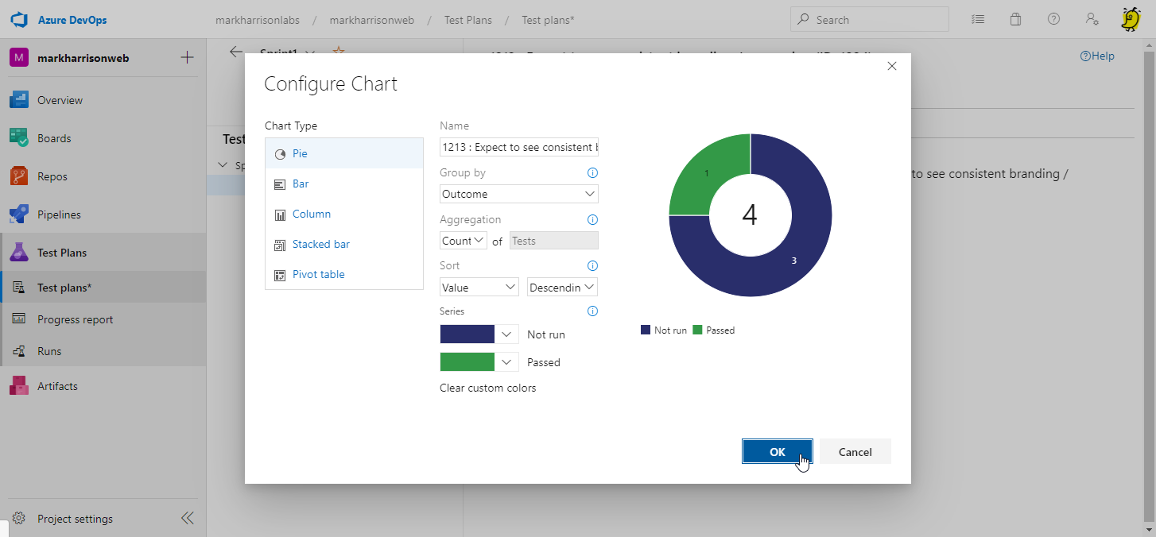The width and height of the screenshot is (1156, 537).
Task: Open the Group by Outcome dropdown
Action: coord(518,194)
